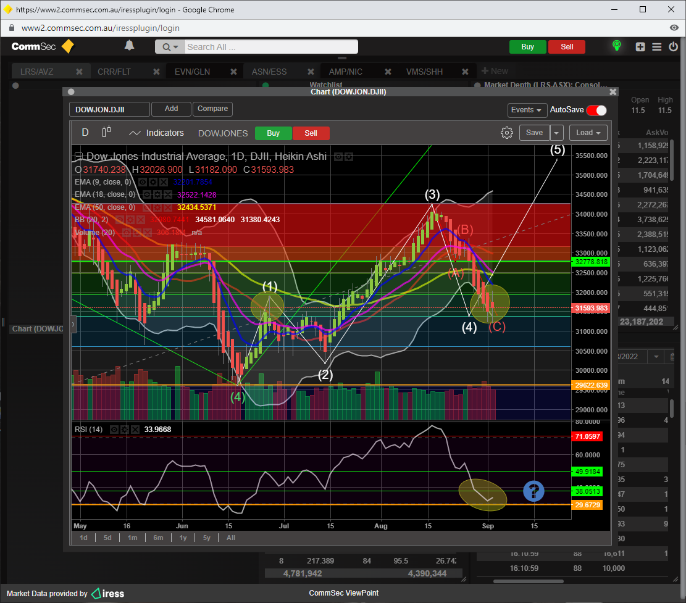
Task: Open the search type dropdown
Action: click(x=170, y=47)
